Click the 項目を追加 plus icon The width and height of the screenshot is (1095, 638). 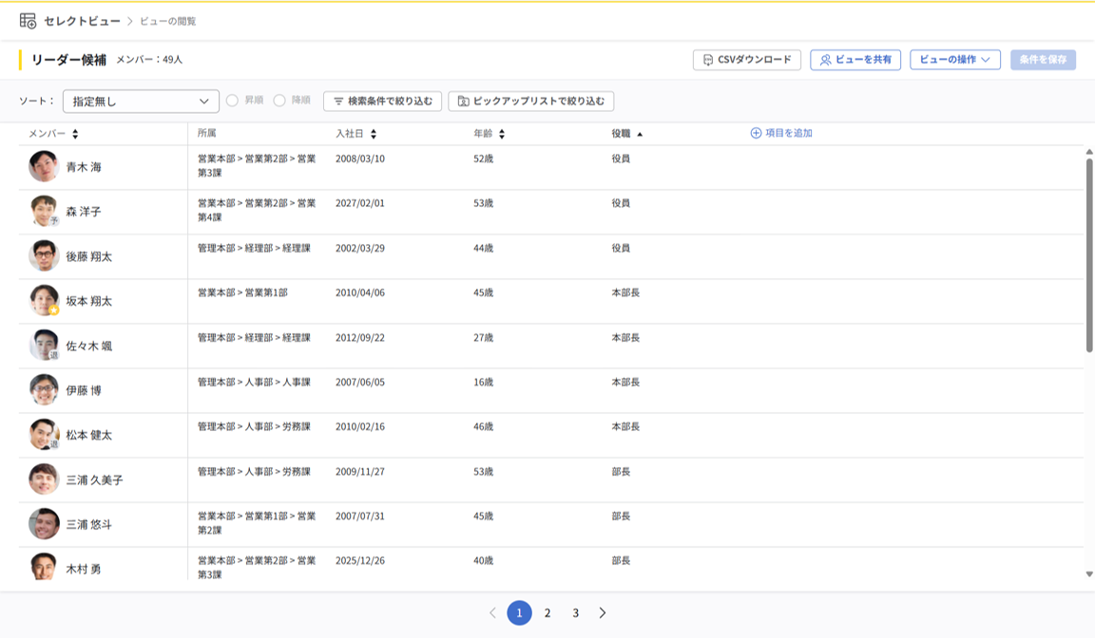(x=756, y=133)
